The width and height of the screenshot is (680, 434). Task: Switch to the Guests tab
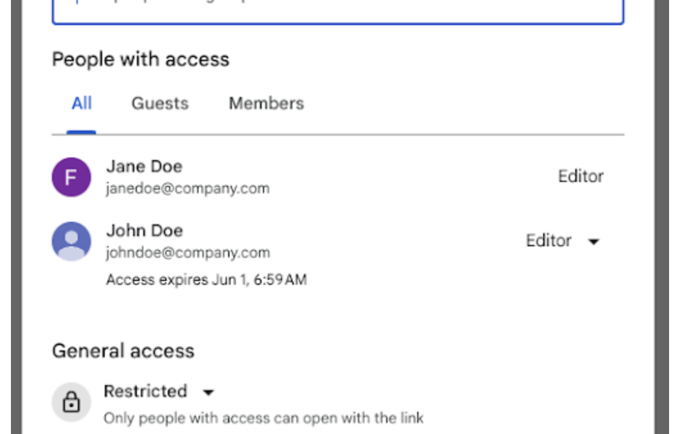coord(160,104)
